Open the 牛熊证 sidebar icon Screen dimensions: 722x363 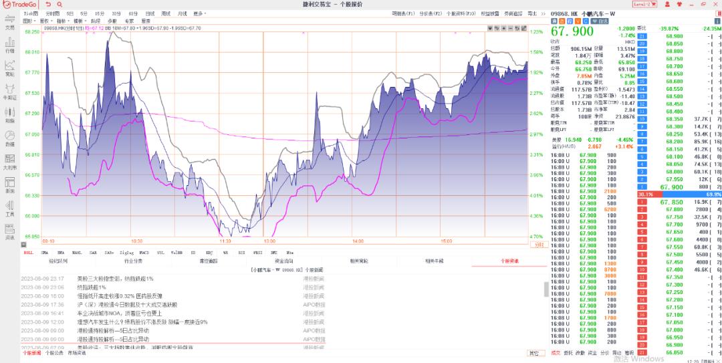tap(9, 92)
